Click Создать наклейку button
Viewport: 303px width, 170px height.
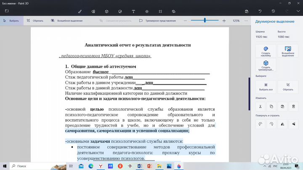[266, 51]
